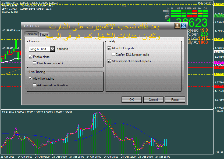Open the Long & Short positions dropdown
This screenshot has width=224, height=159.
point(52,49)
